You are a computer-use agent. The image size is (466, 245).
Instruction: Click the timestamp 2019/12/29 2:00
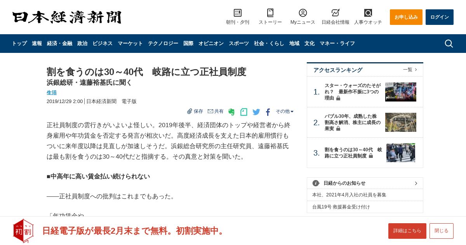tap(64, 101)
